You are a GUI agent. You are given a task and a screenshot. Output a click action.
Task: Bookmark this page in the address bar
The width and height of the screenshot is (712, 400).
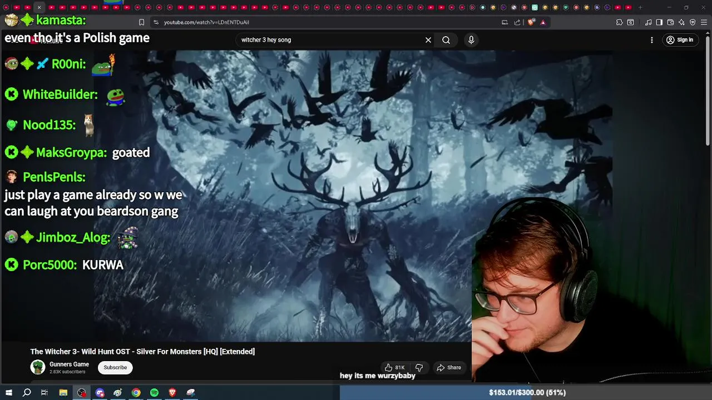(141, 22)
